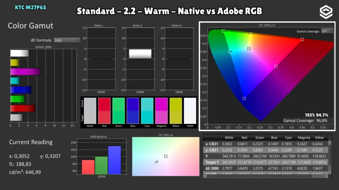The image size is (339, 190).
Task: Click the measured point circles in CIE 1931 xy chart
Action: (x=156, y=162)
